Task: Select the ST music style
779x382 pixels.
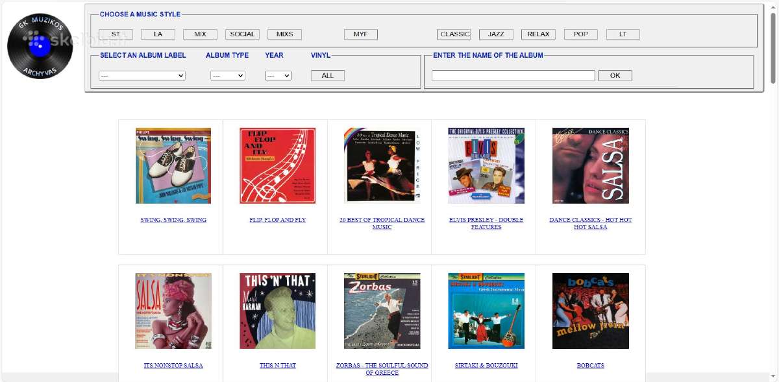Action: pos(116,34)
